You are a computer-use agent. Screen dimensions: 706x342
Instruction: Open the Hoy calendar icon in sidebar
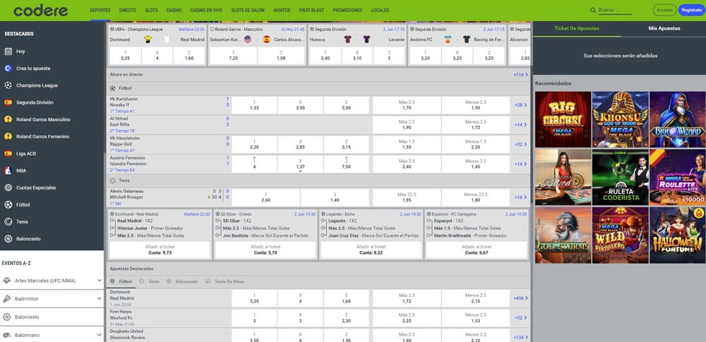tap(8, 52)
